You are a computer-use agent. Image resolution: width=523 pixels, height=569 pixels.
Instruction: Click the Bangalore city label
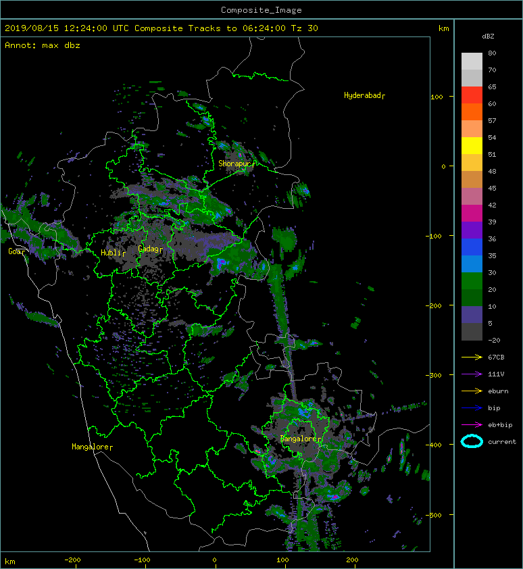click(301, 439)
